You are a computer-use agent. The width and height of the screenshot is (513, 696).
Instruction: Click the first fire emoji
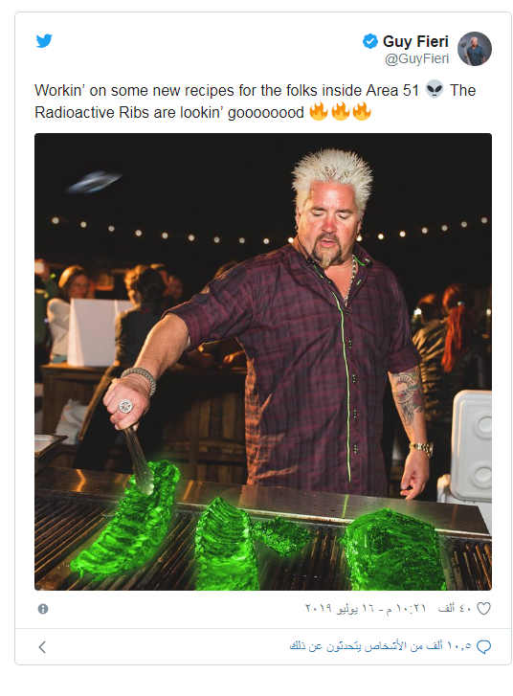[319, 111]
